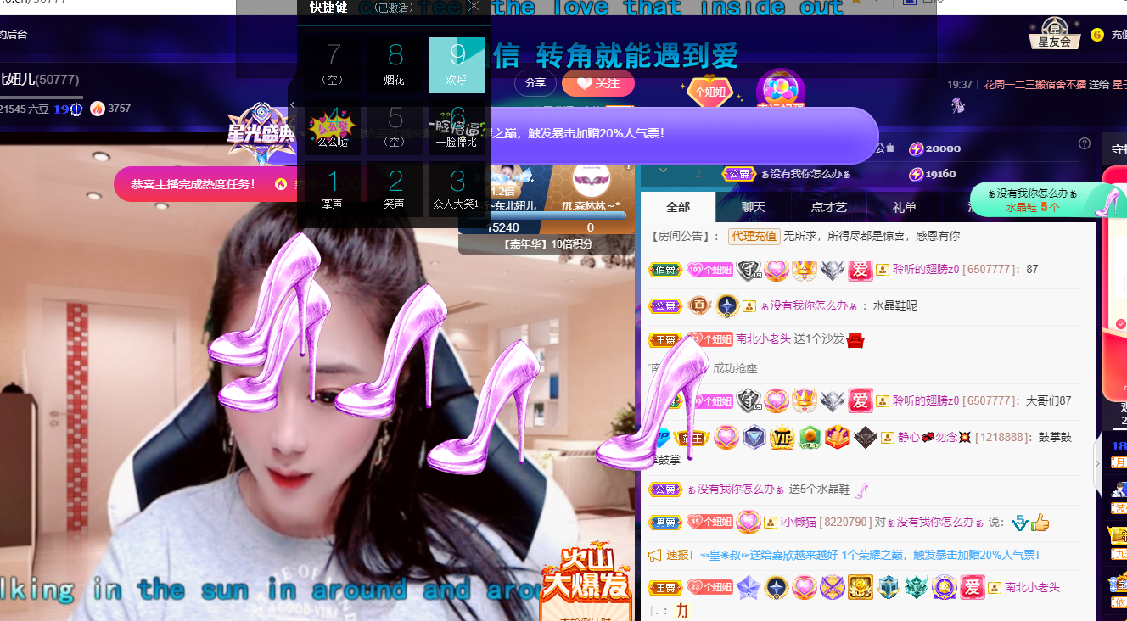Open user 聆听的翅膀z0 on message 87

point(926,270)
